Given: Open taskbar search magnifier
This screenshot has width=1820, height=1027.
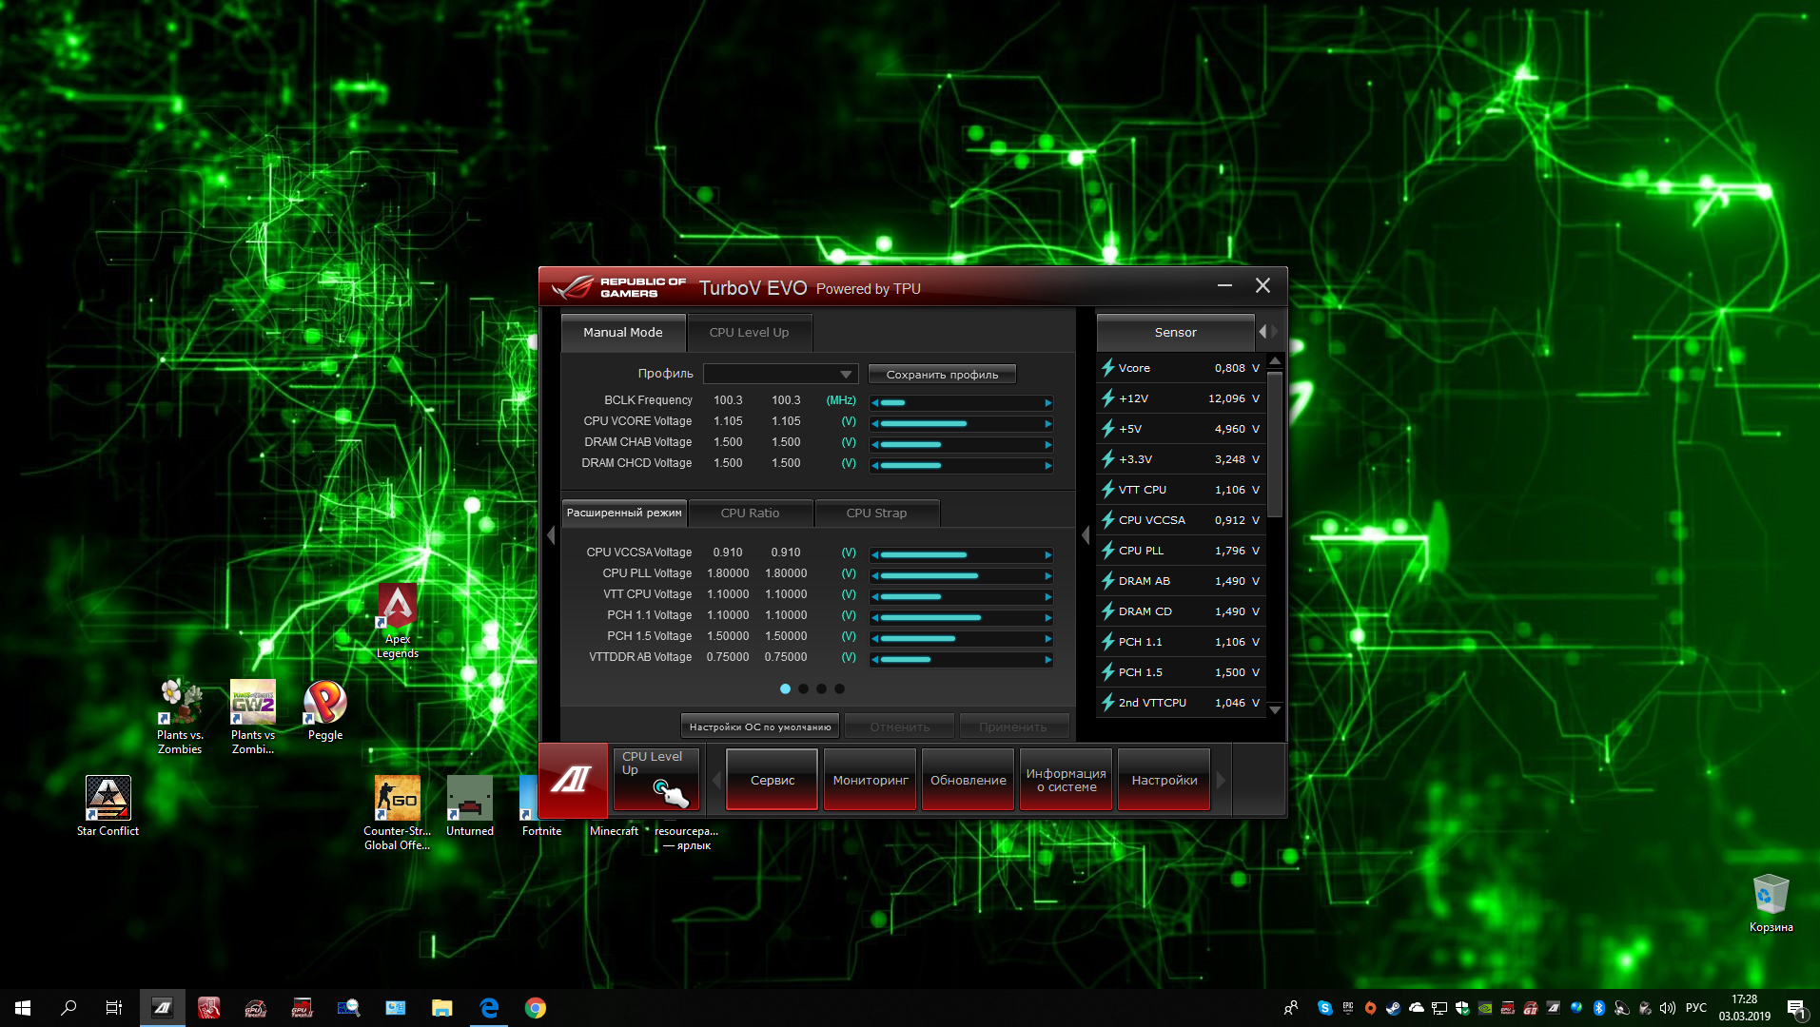Looking at the screenshot, I should click(x=68, y=1008).
